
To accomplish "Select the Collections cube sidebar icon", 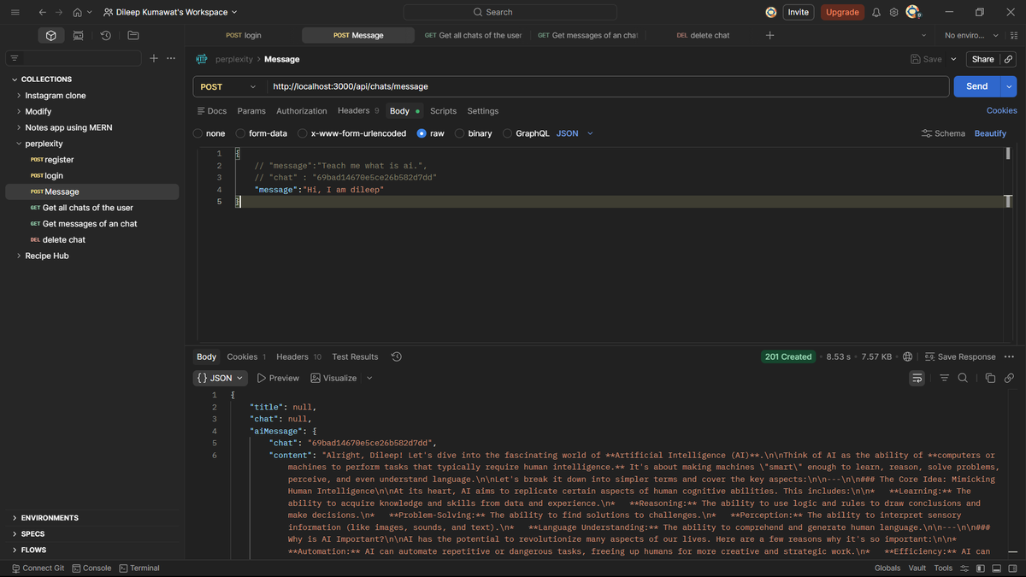I will [51, 35].
